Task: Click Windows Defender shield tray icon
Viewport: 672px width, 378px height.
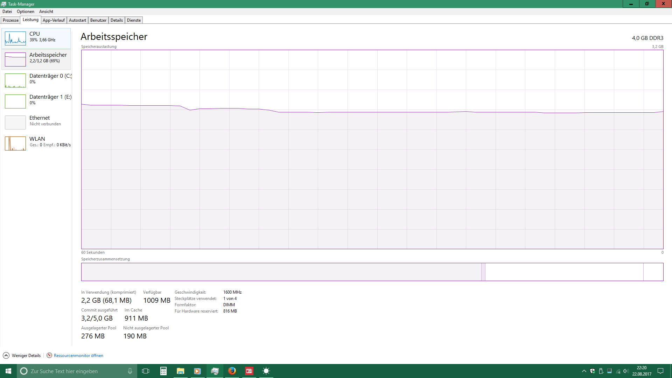Action: click(x=593, y=371)
